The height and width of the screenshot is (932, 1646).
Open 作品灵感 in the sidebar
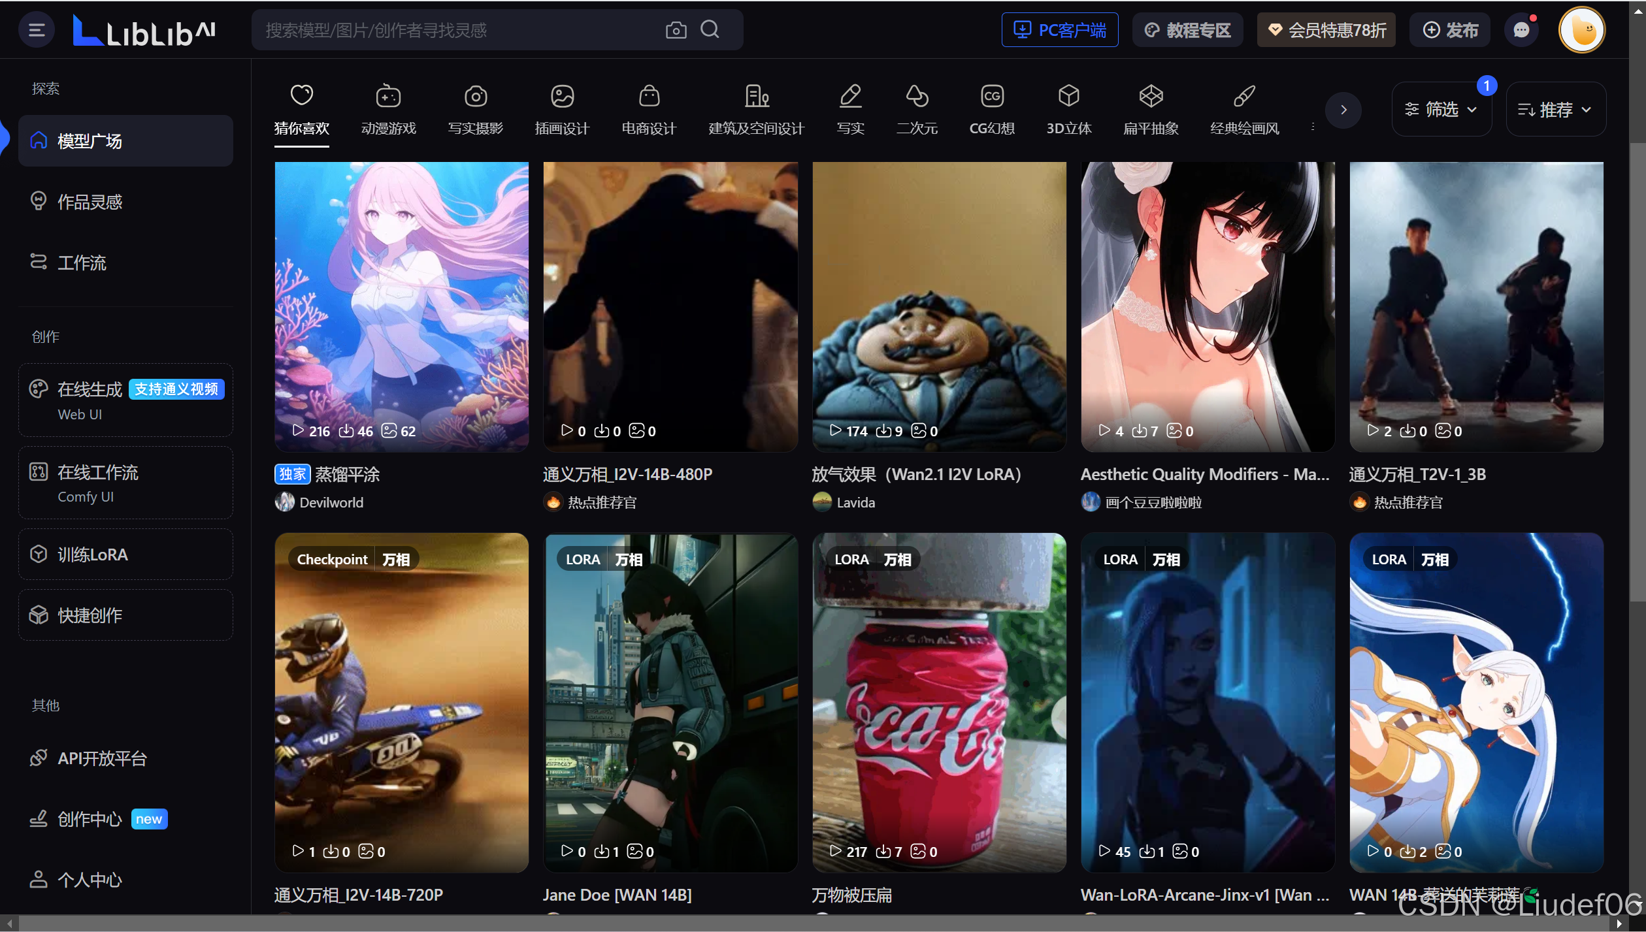[90, 202]
